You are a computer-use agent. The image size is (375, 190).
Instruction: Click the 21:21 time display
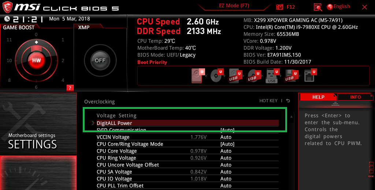[x=28, y=19]
